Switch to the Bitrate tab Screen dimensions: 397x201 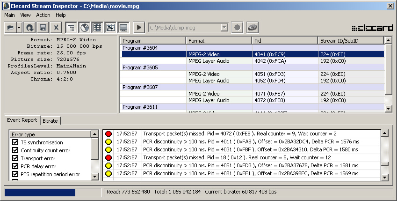click(x=50, y=121)
